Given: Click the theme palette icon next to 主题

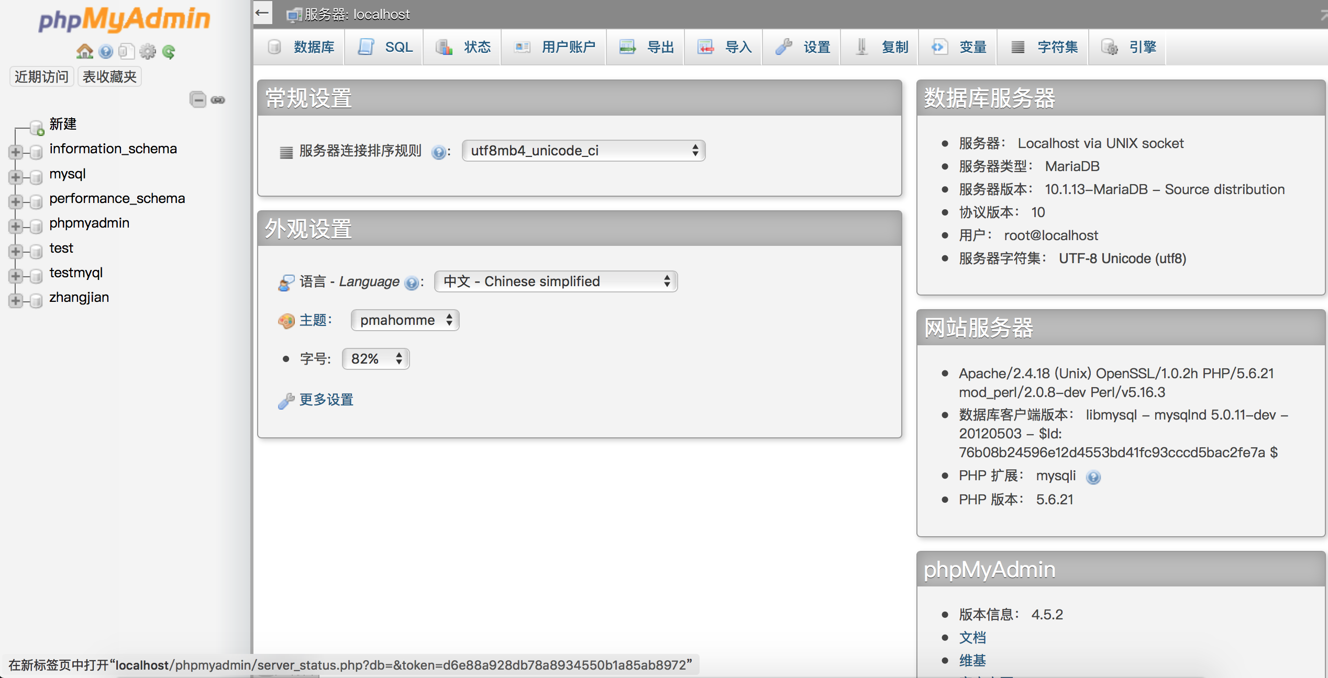Looking at the screenshot, I should coord(286,321).
